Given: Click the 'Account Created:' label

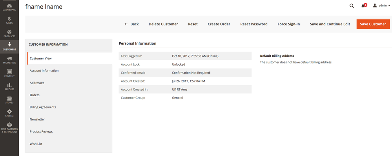Looking at the screenshot, I should (133, 81).
